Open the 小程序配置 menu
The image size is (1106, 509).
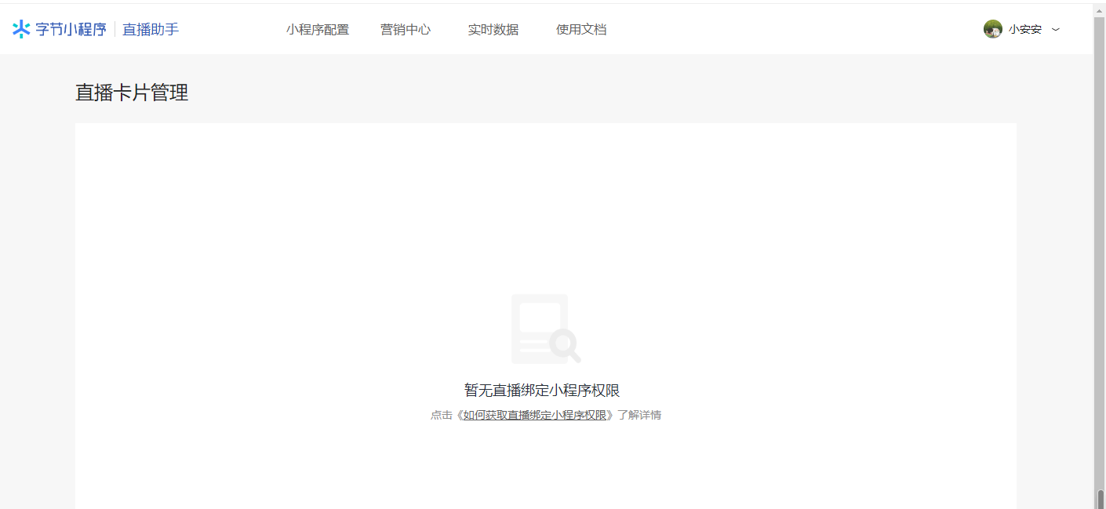pyautogui.click(x=318, y=30)
